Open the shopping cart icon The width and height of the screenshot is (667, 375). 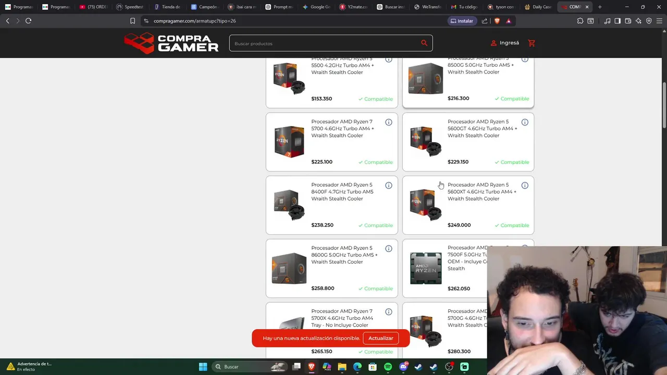[532, 43]
